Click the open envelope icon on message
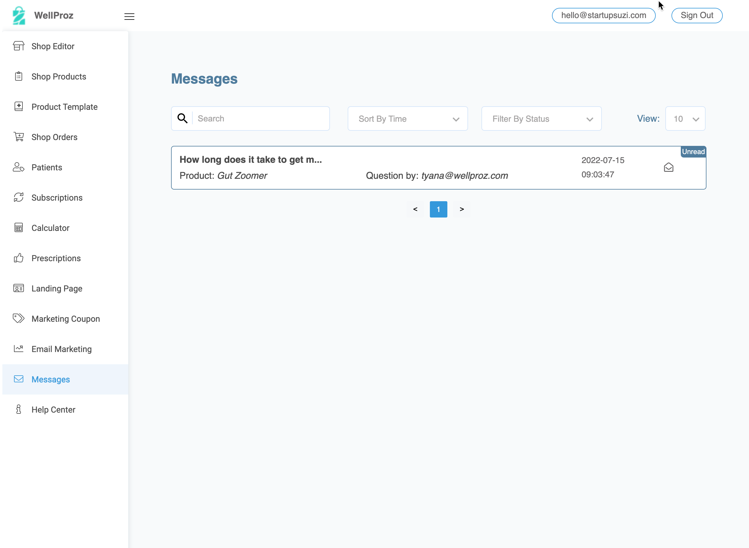The height and width of the screenshot is (548, 749). tap(669, 167)
